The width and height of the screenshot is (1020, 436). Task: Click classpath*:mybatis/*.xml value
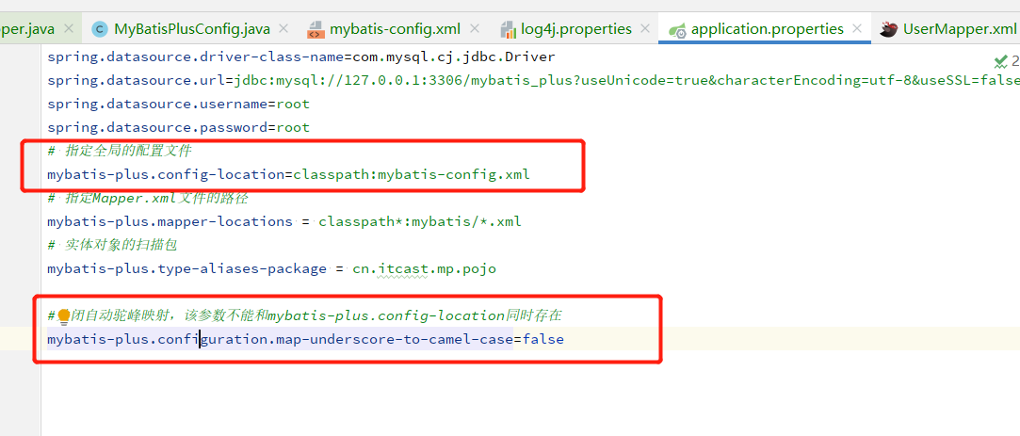419,221
